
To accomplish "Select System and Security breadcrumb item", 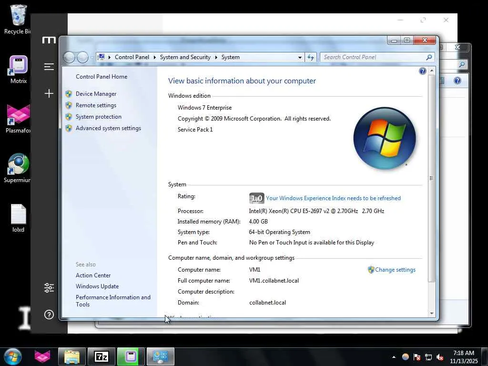I will pos(185,57).
